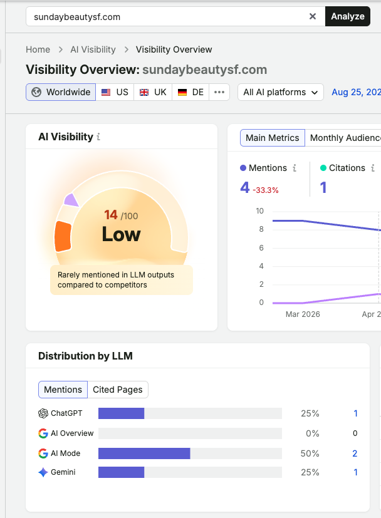Show AI Visibility info tooltip icon
Screen dimensions: 381x518
(98, 137)
